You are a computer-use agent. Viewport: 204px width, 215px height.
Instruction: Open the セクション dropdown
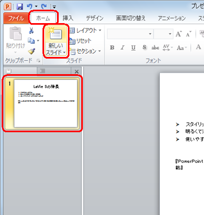(86, 52)
